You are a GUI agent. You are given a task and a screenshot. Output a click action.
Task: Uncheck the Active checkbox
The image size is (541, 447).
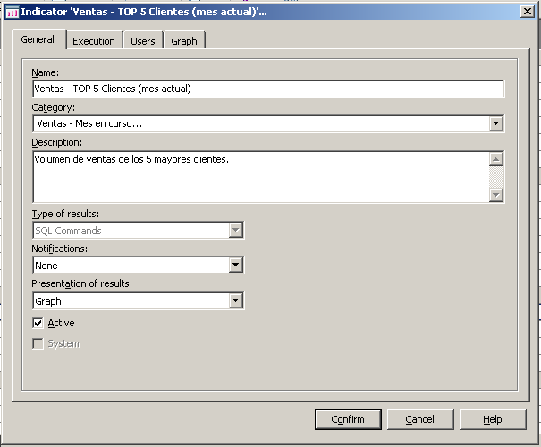pyautogui.click(x=38, y=323)
